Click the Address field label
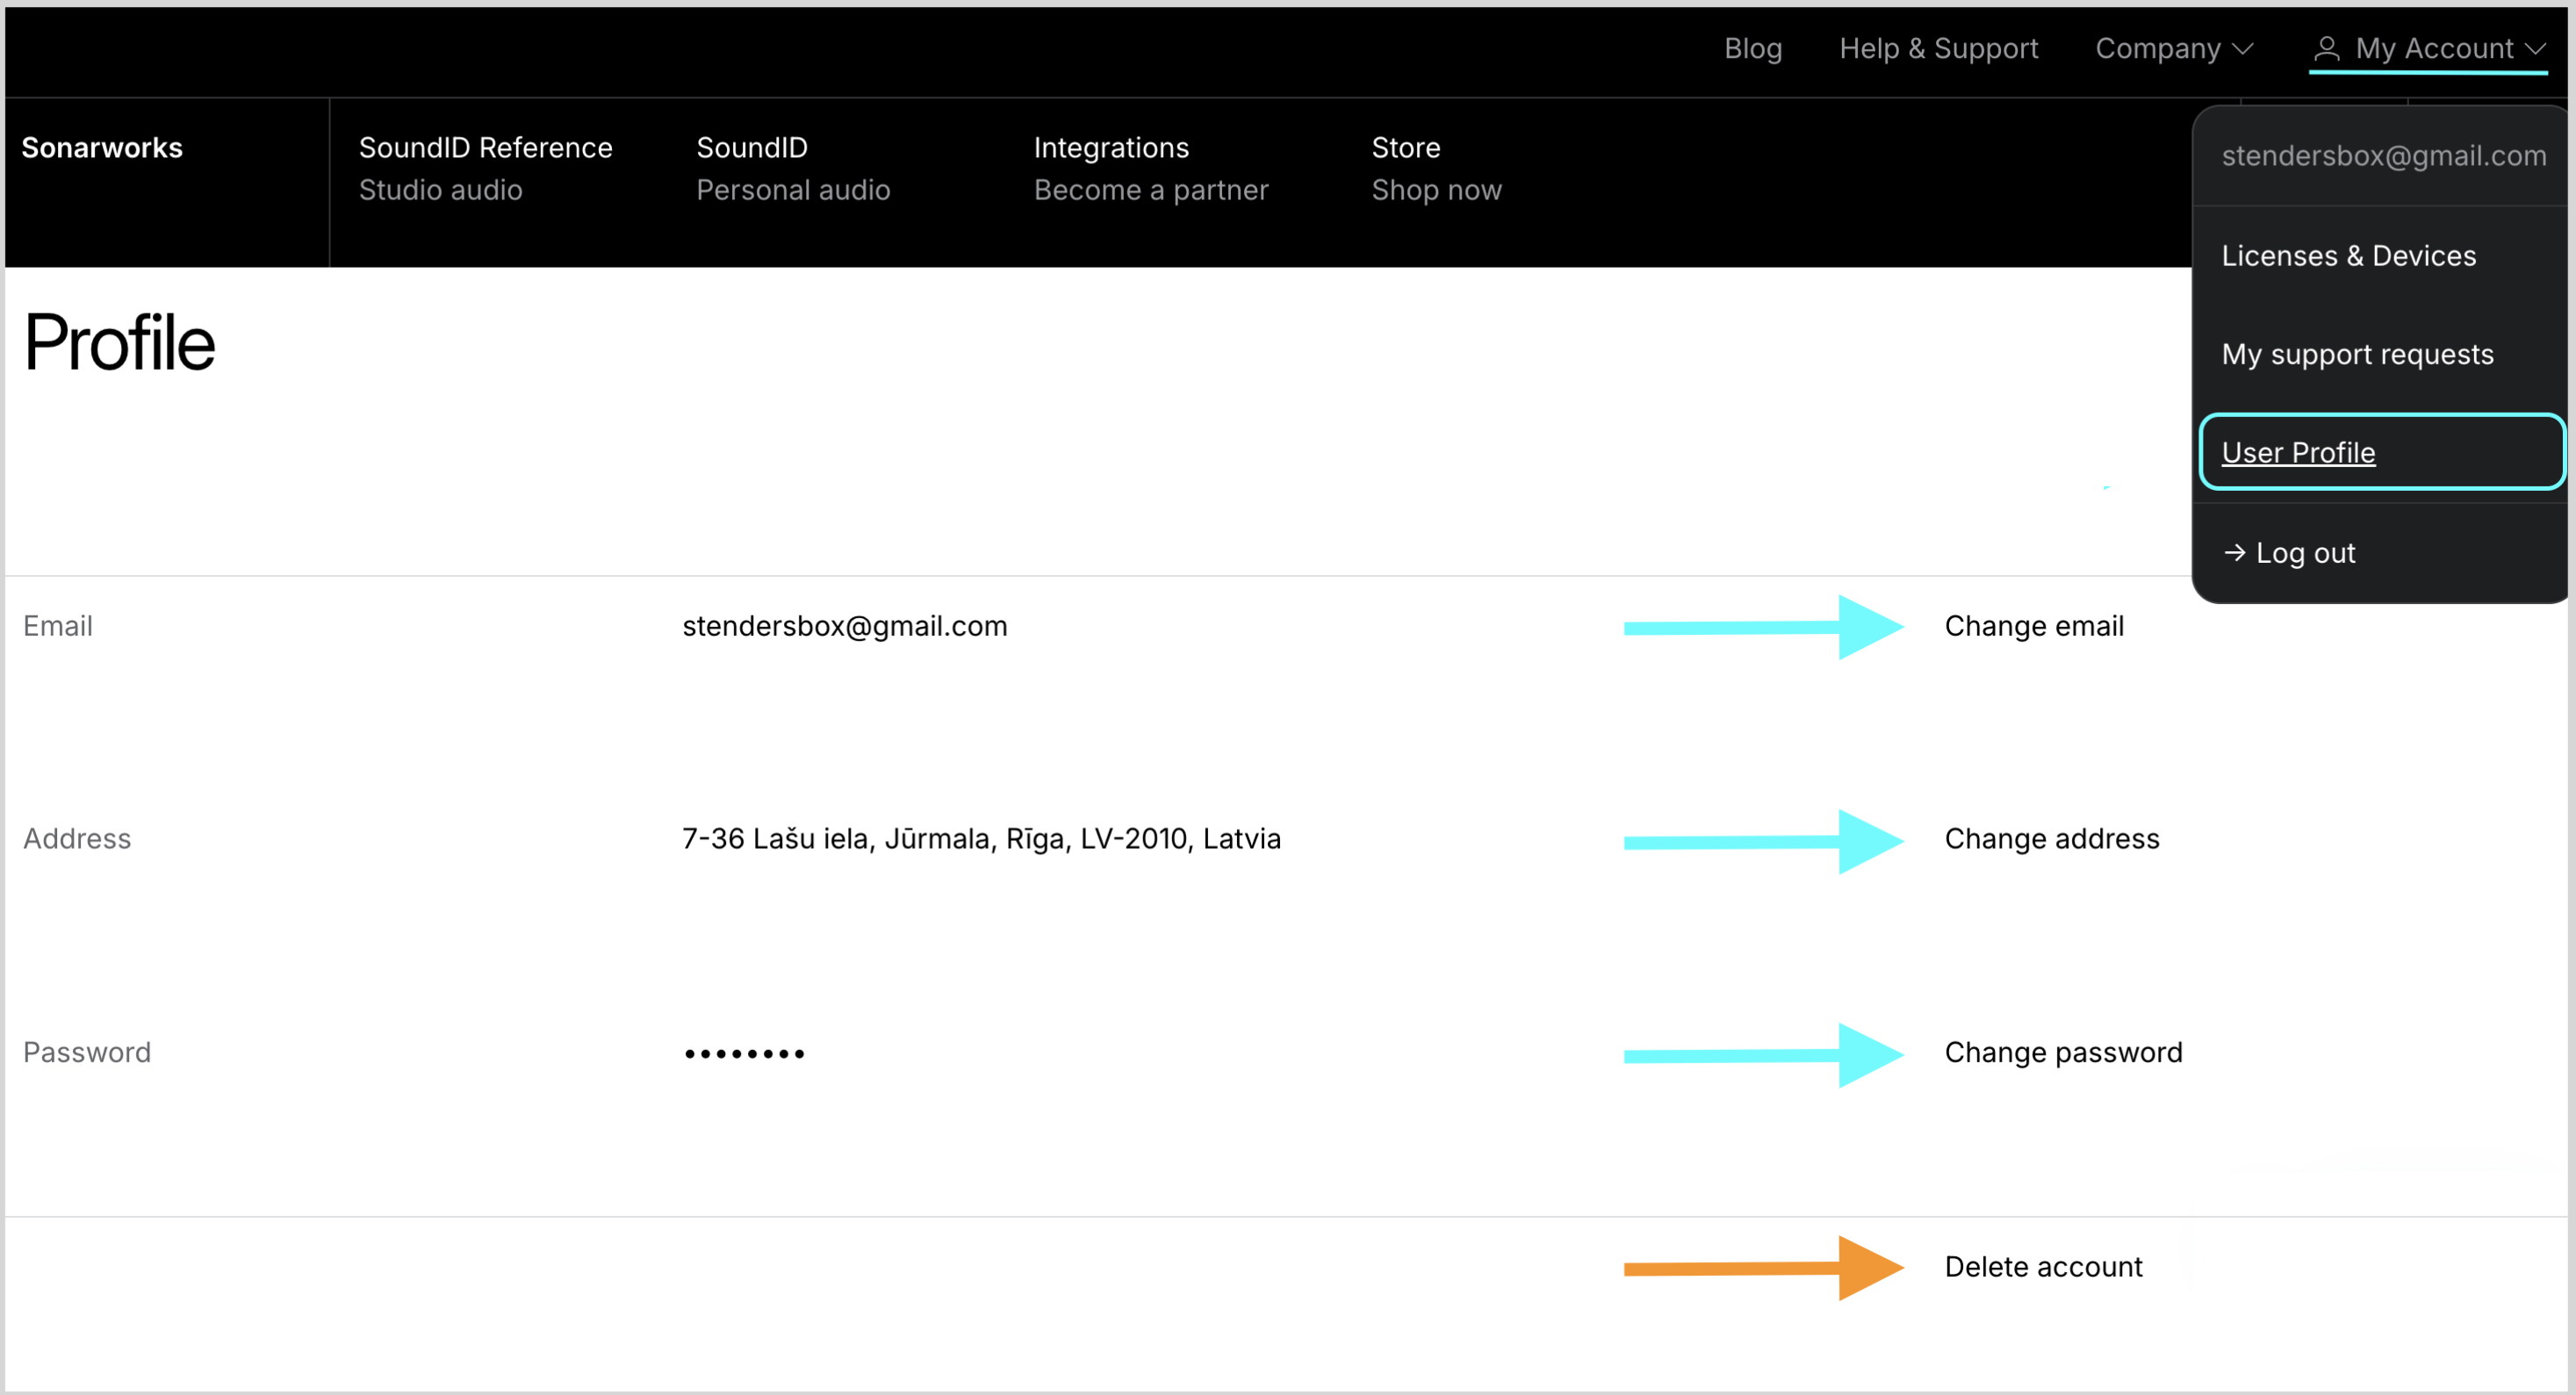 click(77, 838)
